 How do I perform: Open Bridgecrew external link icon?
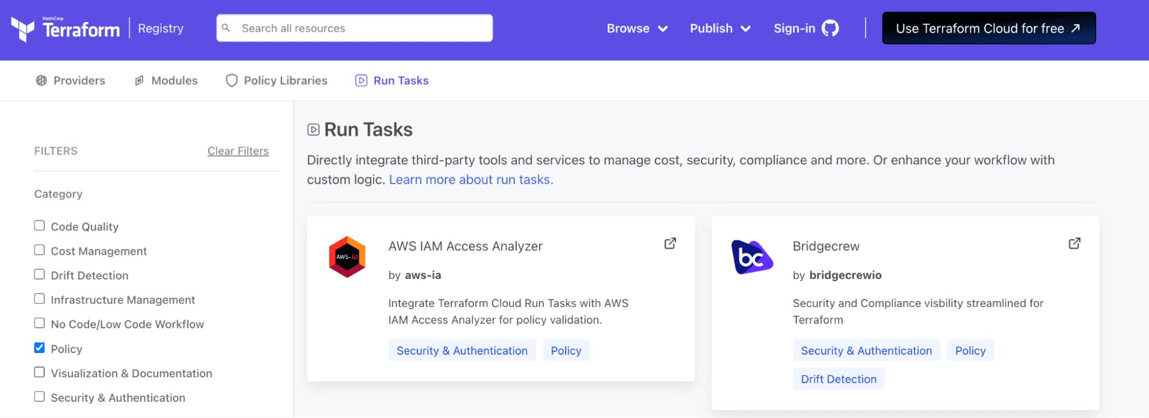[x=1074, y=243]
